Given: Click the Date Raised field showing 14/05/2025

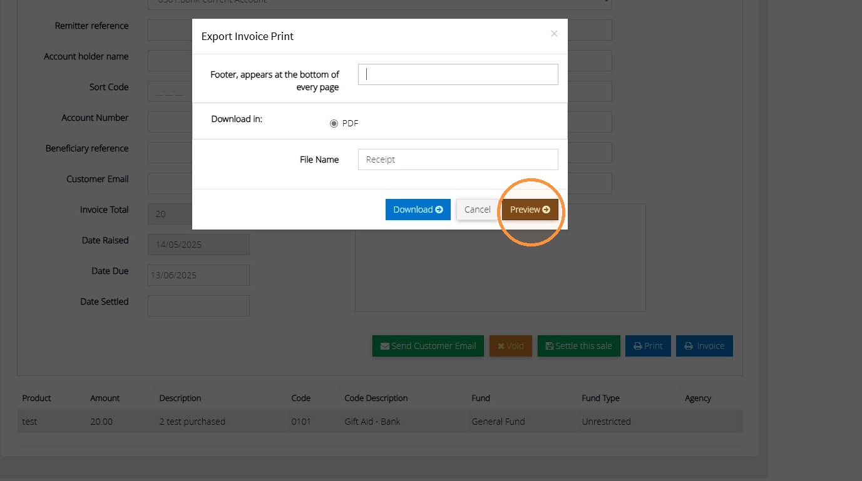Looking at the screenshot, I should tap(198, 245).
